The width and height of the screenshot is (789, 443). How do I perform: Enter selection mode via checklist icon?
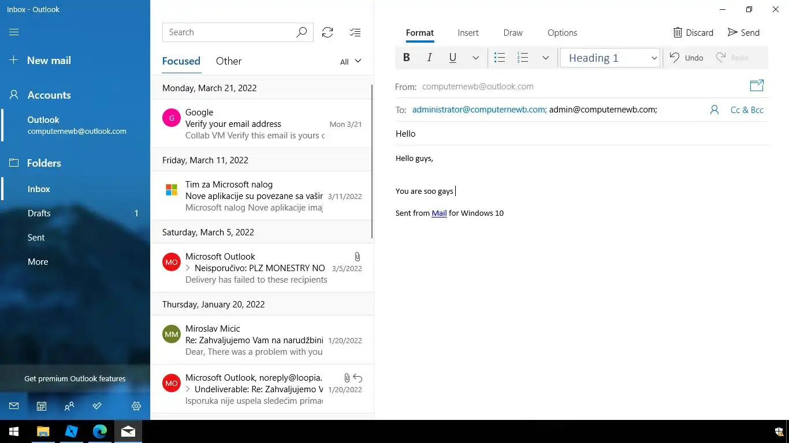point(355,32)
